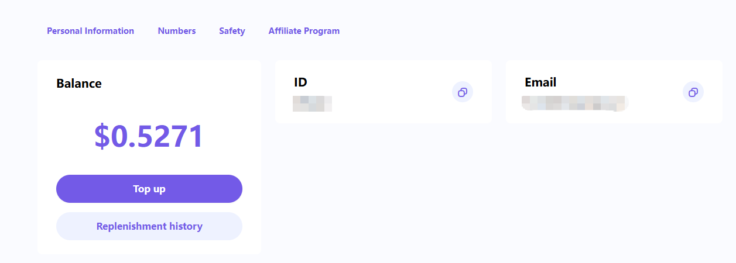Open the Personal Information tab

[x=90, y=31]
